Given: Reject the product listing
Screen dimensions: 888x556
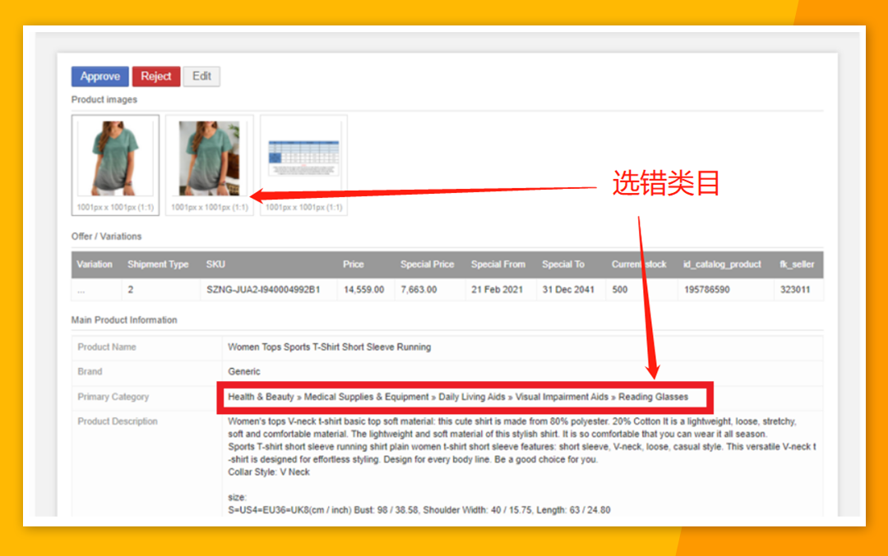Looking at the screenshot, I should tap(155, 76).
